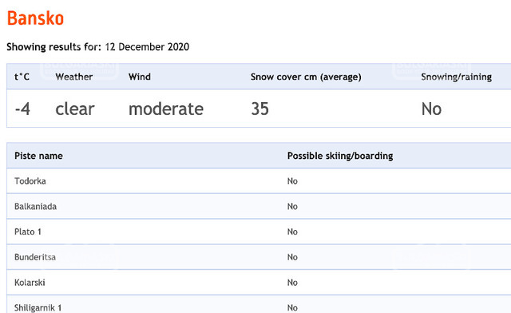Select the clear weather value
Image resolution: width=511 pixels, height=313 pixels.
coord(75,109)
